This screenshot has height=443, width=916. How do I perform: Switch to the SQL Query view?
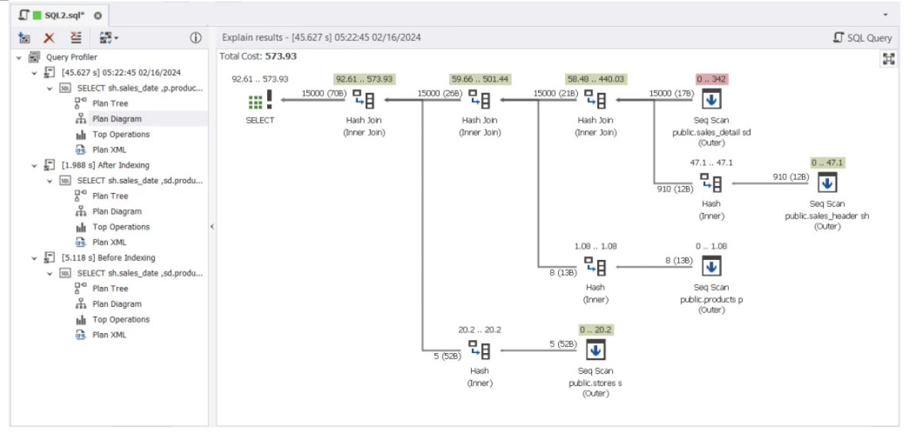[862, 38]
